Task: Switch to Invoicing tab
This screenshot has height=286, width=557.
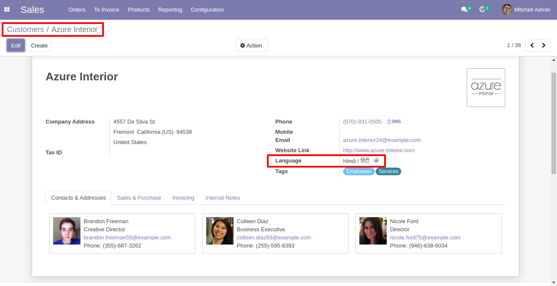Action: [183, 198]
